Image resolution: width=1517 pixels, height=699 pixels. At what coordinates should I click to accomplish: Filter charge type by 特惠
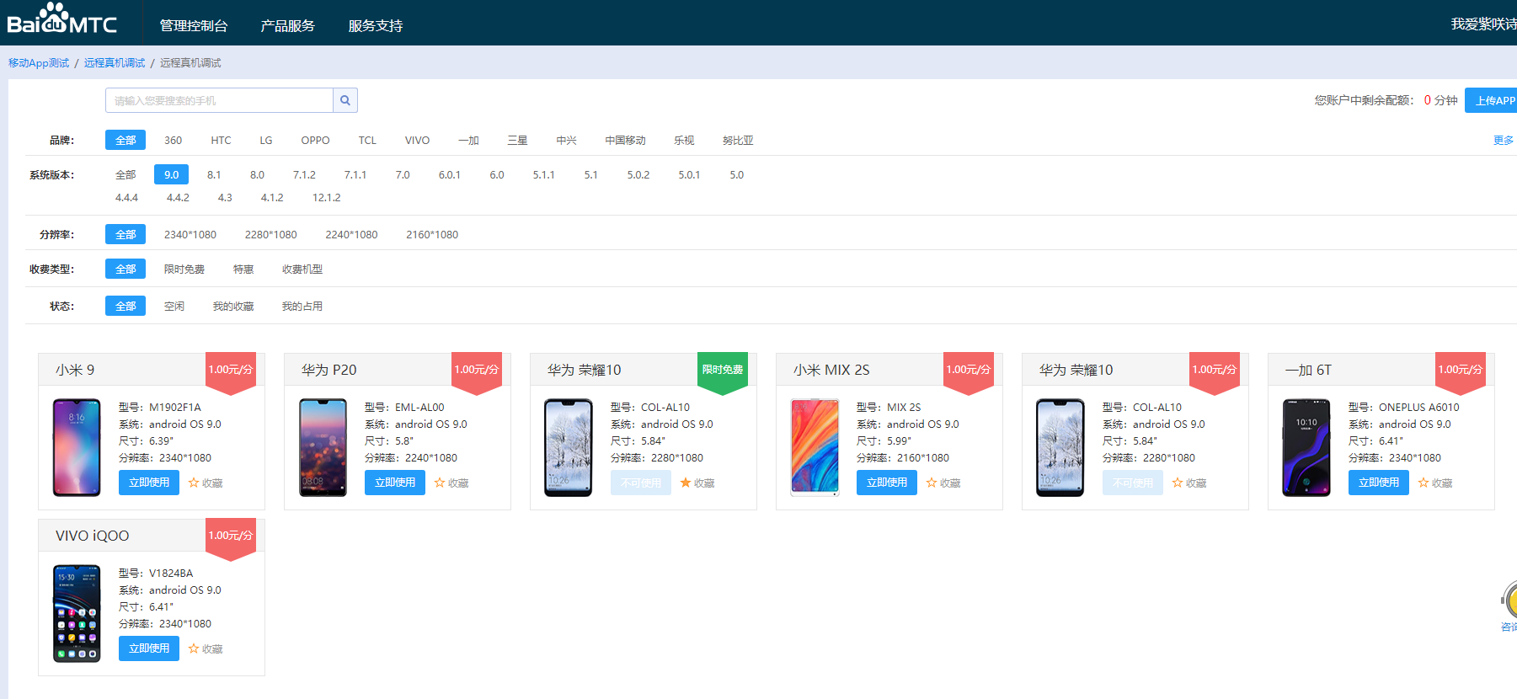(x=243, y=269)
